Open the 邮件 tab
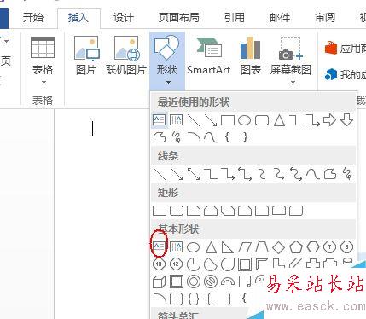The width and height of the screenshot is (366, 319). point(280,18)
